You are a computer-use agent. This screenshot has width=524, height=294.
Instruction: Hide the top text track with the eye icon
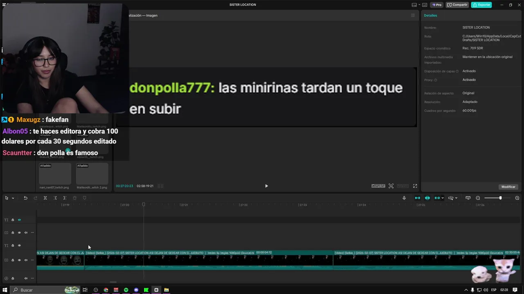[x=19, y=220]
